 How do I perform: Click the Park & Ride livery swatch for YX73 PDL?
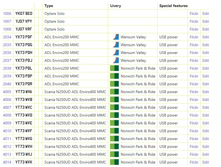(114, 68)
